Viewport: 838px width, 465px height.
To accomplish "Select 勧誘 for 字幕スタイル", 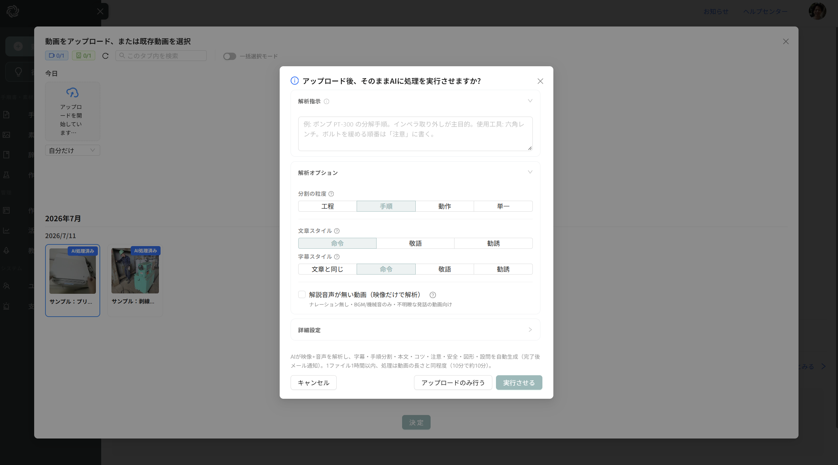I will click(503, 269).
